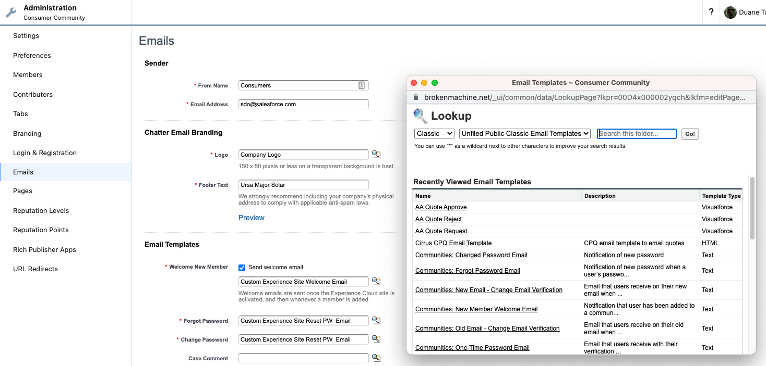Click the Administration wrench icon
Viewport: 766px width, 366px height.
[x=11, y=12]
